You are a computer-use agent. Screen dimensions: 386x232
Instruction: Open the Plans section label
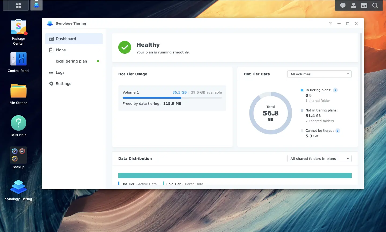[x=61, y=50]
